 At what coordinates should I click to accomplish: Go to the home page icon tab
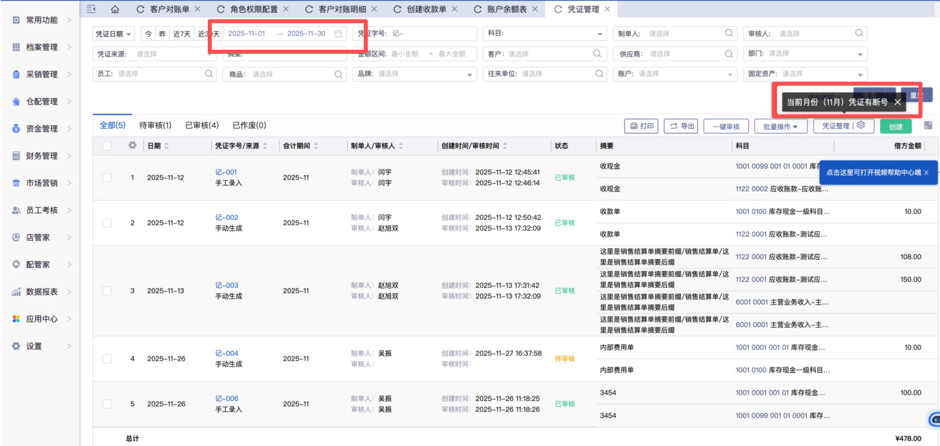click(x=115, y=9)
